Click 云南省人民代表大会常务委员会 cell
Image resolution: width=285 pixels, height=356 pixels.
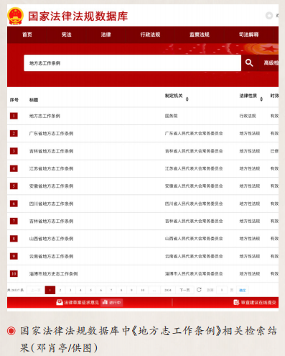[194, 256]
